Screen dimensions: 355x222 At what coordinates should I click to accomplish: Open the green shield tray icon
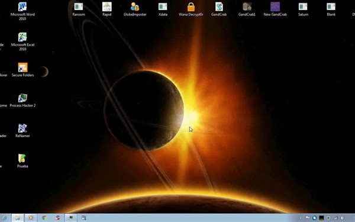pos(328,218)
